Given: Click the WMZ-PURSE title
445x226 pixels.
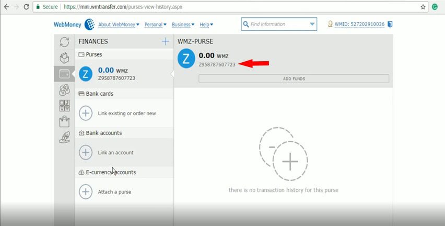Looking at the screenshot, I should point(195,41).
